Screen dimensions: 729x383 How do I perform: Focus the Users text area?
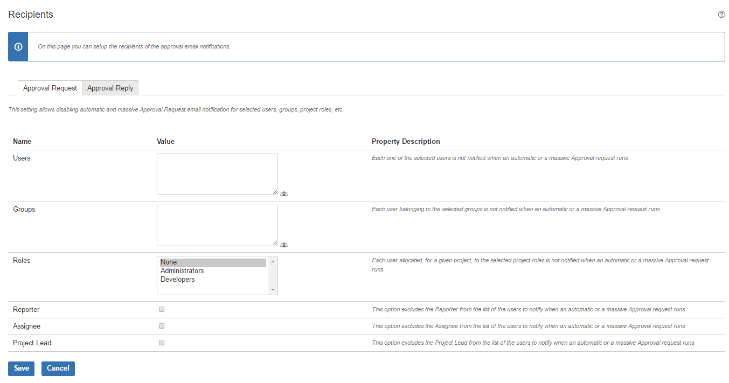[217, 173]
